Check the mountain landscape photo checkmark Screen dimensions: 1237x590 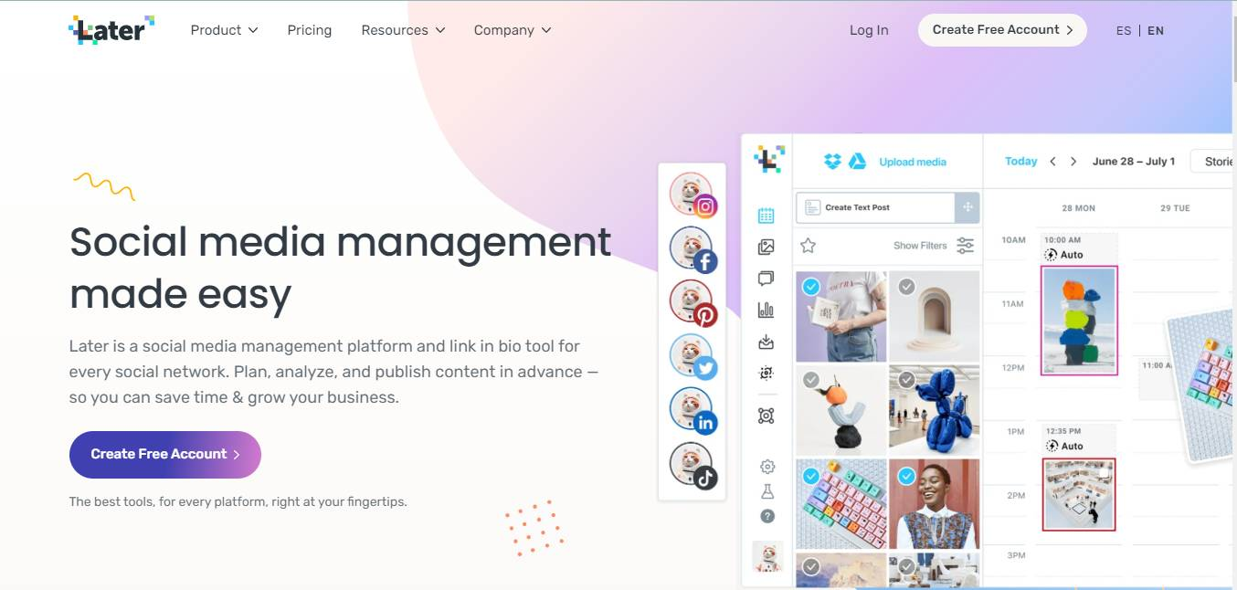click(x=810, y=568)
